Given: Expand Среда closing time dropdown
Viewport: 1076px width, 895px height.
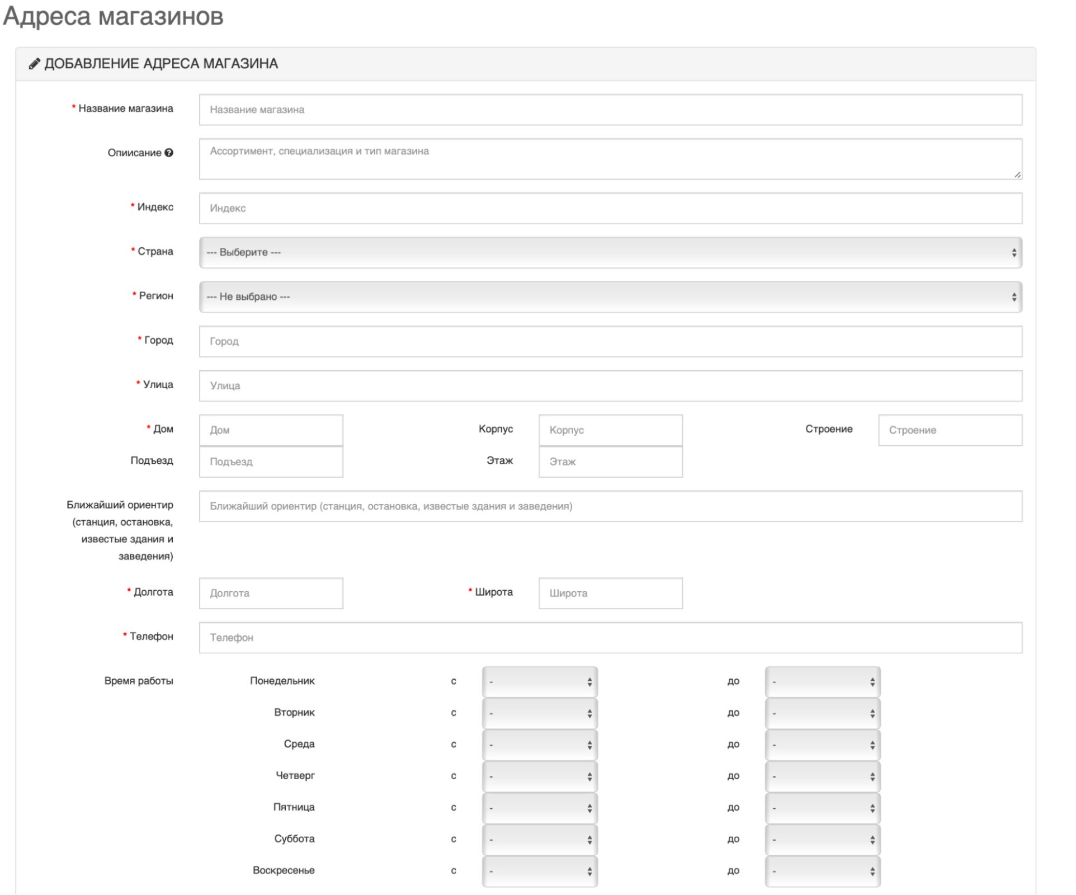Looking at the screenshot, I should pyautogui.click(x=823, y=745).
